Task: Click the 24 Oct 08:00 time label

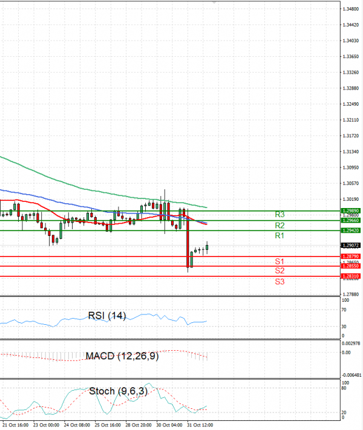Action: [x=77, y=425]
